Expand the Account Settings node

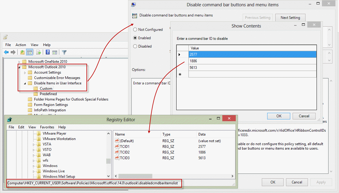[x=25, y=73]
